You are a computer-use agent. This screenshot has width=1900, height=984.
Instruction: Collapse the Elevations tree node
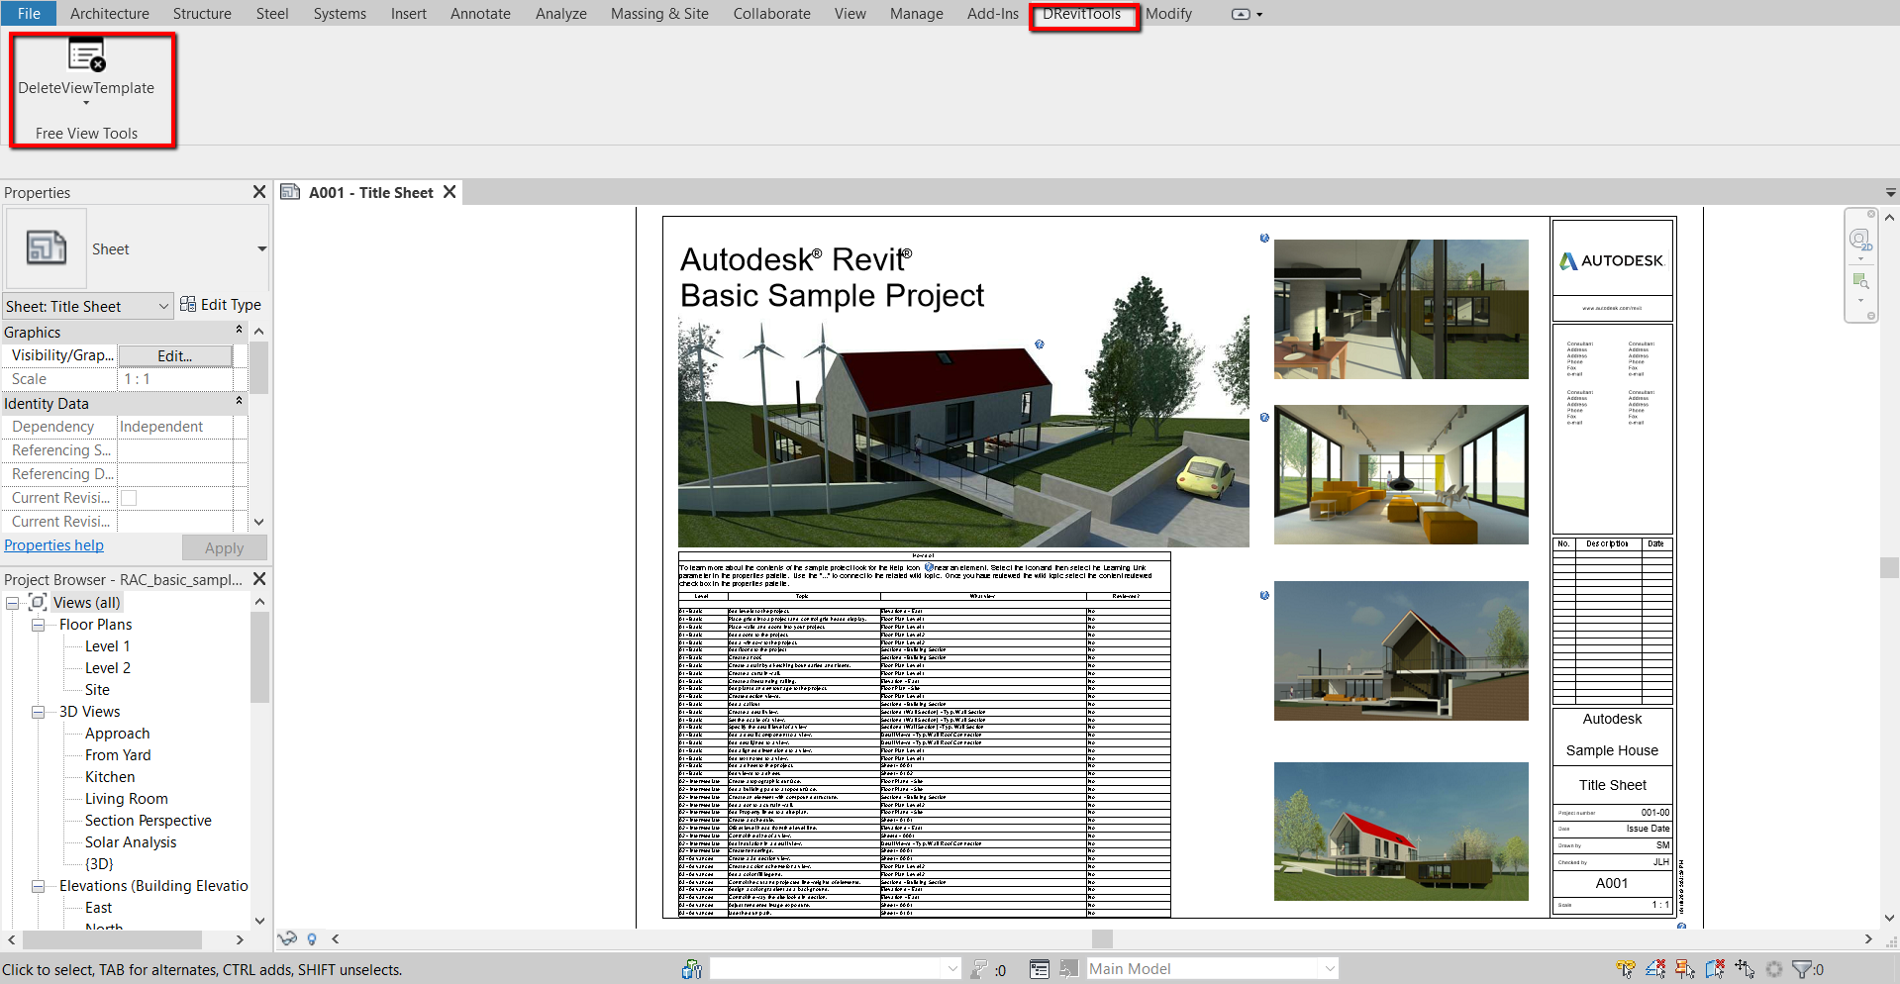39,886
